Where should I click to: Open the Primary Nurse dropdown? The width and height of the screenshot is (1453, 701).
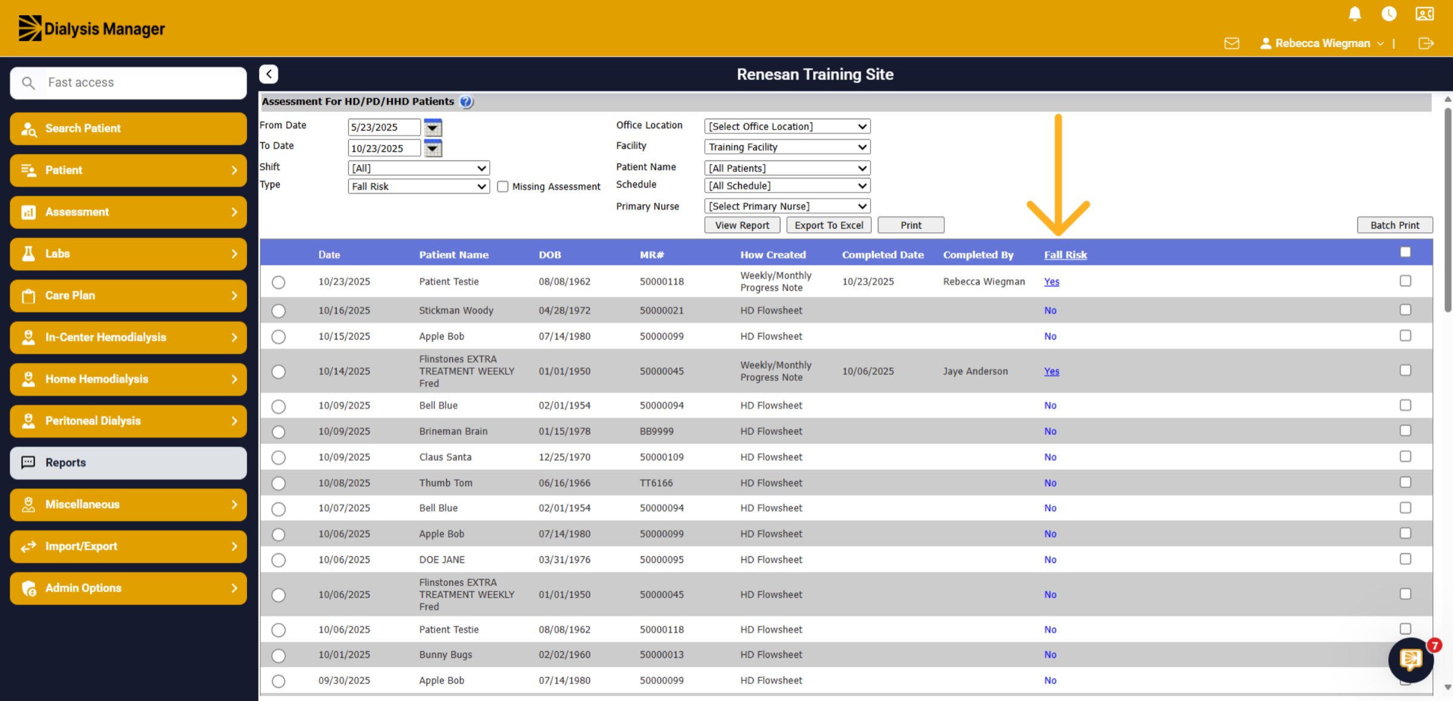click(x=787, y=206)
